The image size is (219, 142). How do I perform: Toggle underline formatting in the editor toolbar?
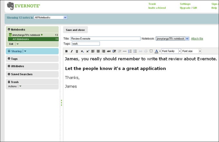click(x=77, y=51)
